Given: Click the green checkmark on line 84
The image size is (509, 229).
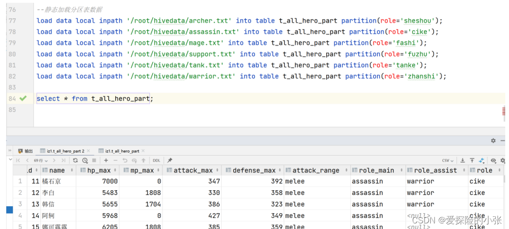Looking at the screenshot, I should point(22,99).
